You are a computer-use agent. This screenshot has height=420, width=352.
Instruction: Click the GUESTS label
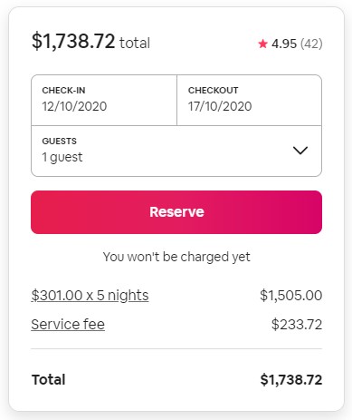[60, 141]
